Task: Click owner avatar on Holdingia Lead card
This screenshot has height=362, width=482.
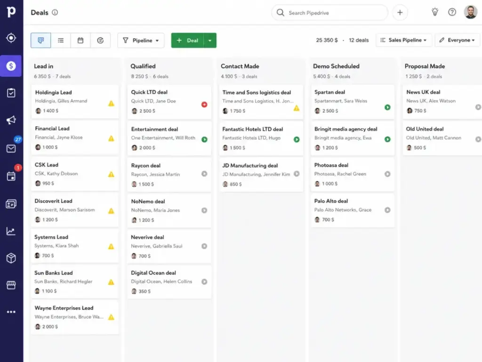Action: click(x=38, y=111)
